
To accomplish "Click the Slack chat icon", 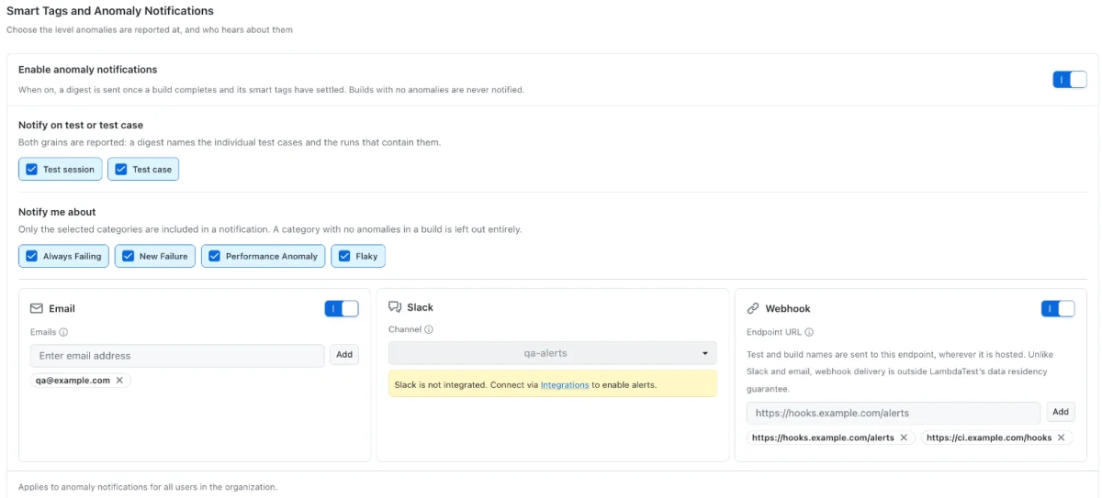I will [395, 307].
